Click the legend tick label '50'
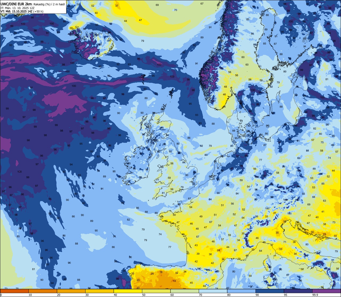The image size is (341, 297). (144, 295)
